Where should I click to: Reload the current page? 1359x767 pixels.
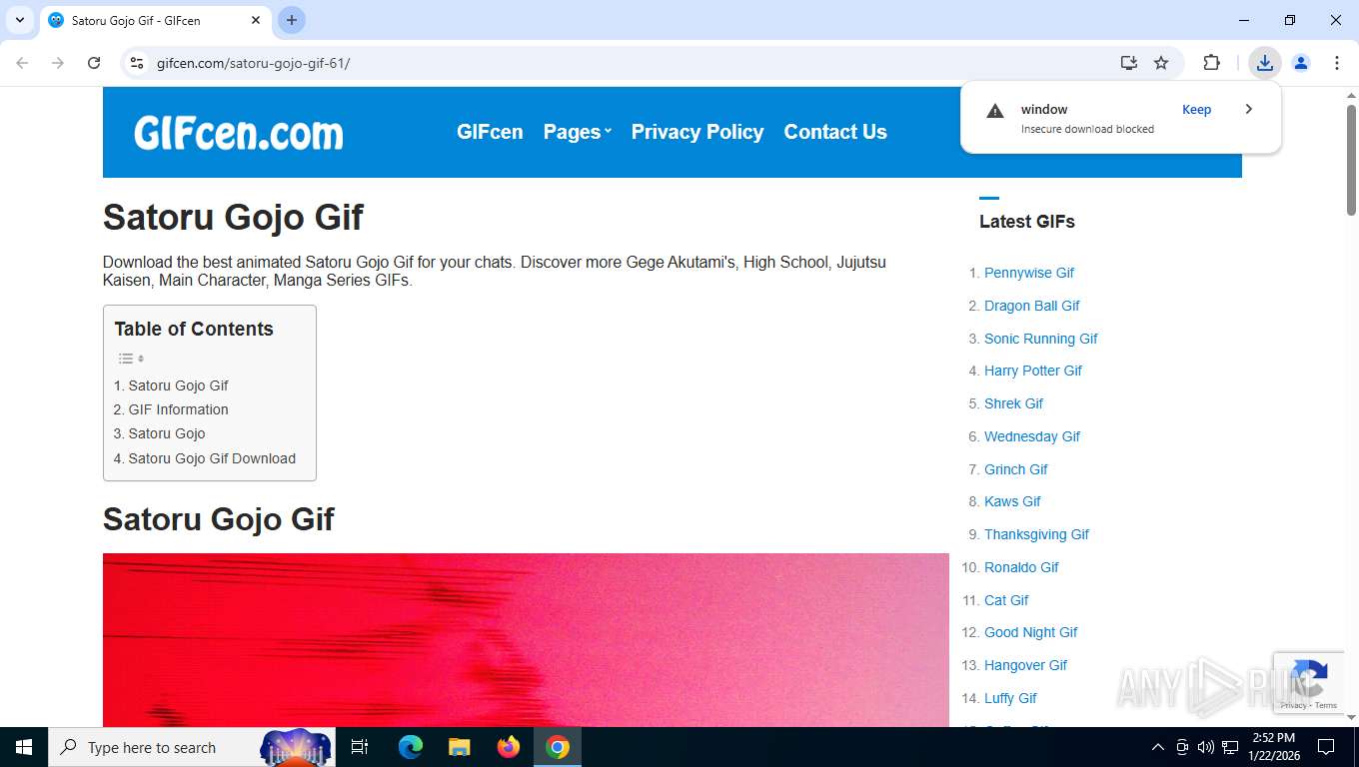click(94, 63)
